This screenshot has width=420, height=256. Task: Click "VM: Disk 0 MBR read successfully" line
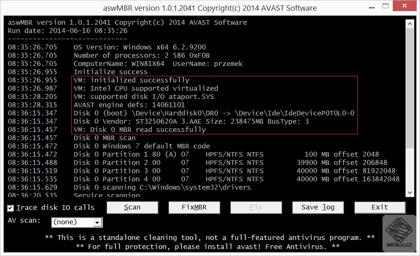pyautogui.click(x=139, y=129)
